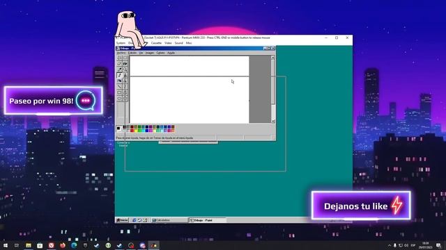
Task: Click the Paint status bar help text
Action: (155, 138)
